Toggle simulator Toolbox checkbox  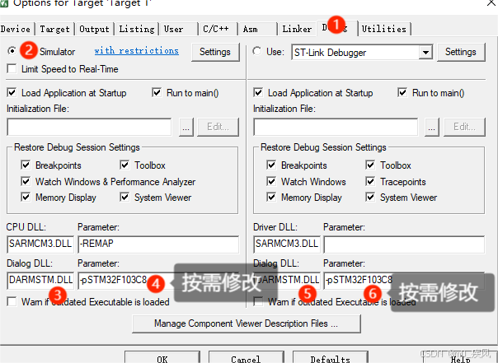point(124,165)
